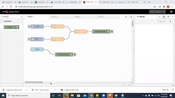This screenshot has width=175, height=98.
Task: Zoom in the canvas with plus button
Action: tap(131, 85)
